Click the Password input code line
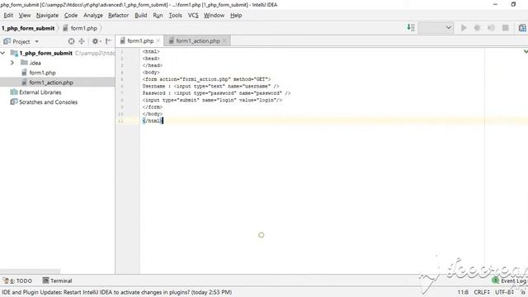Viewport: 528px width, 297px height. point(216,93)
